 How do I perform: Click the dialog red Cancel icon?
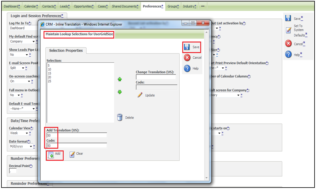coord(187,57)
